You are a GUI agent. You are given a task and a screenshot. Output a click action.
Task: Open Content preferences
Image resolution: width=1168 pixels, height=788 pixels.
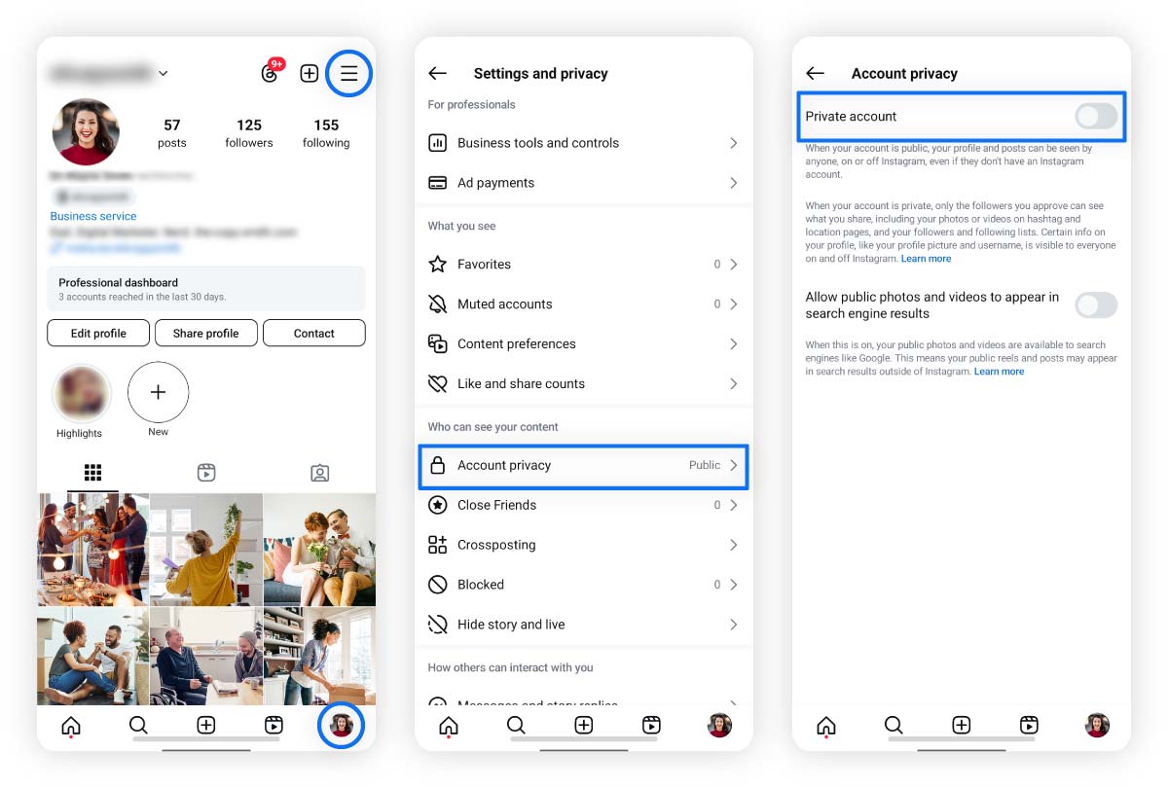[584, 343]
